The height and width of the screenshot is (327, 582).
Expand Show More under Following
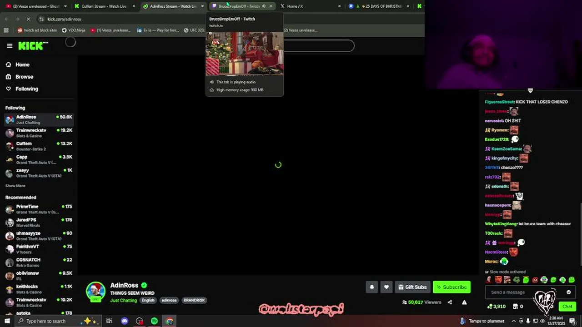(x=15, y=186)
